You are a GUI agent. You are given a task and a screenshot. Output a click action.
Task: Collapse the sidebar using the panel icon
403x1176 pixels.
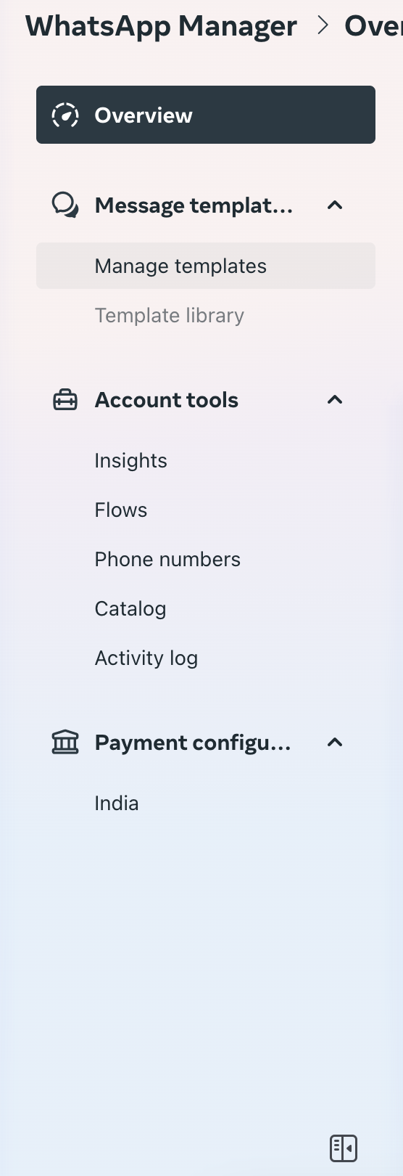(x=343, y=1148)
